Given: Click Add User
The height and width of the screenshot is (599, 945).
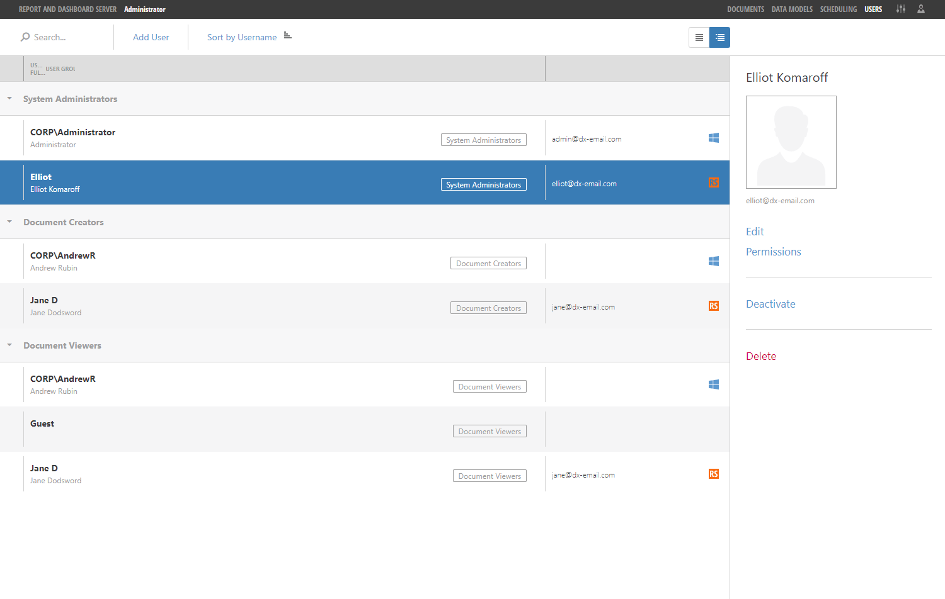Looking at the screenshot, I should tap(151, 37).
